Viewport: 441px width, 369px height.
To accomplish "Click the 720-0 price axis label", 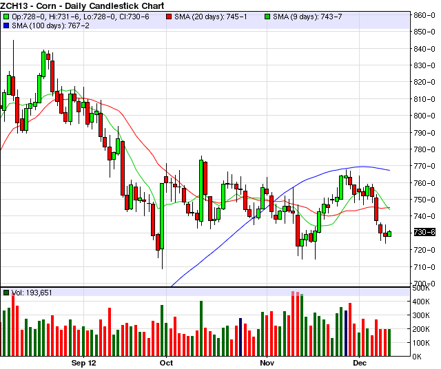I will point(424,250).
